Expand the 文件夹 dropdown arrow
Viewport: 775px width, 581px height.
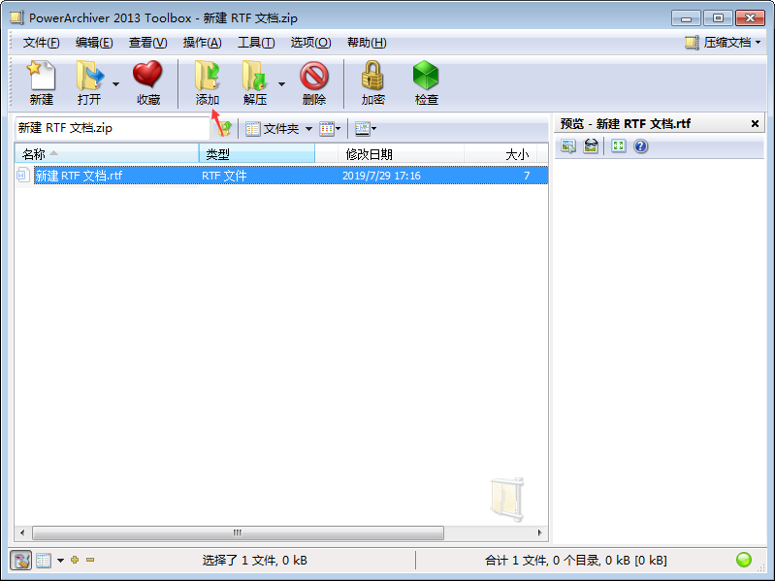[x=308, y=129]
